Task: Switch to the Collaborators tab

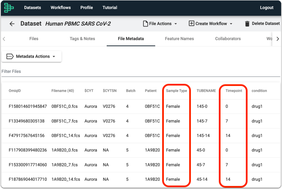Action: pyautogui.click(x=228, y=39)
